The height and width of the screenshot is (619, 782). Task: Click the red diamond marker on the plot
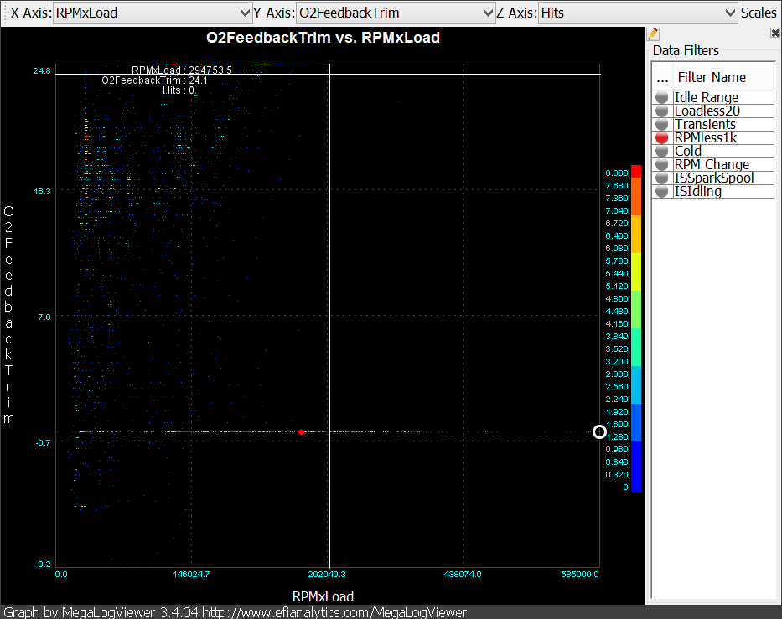[x=301, y=432]
